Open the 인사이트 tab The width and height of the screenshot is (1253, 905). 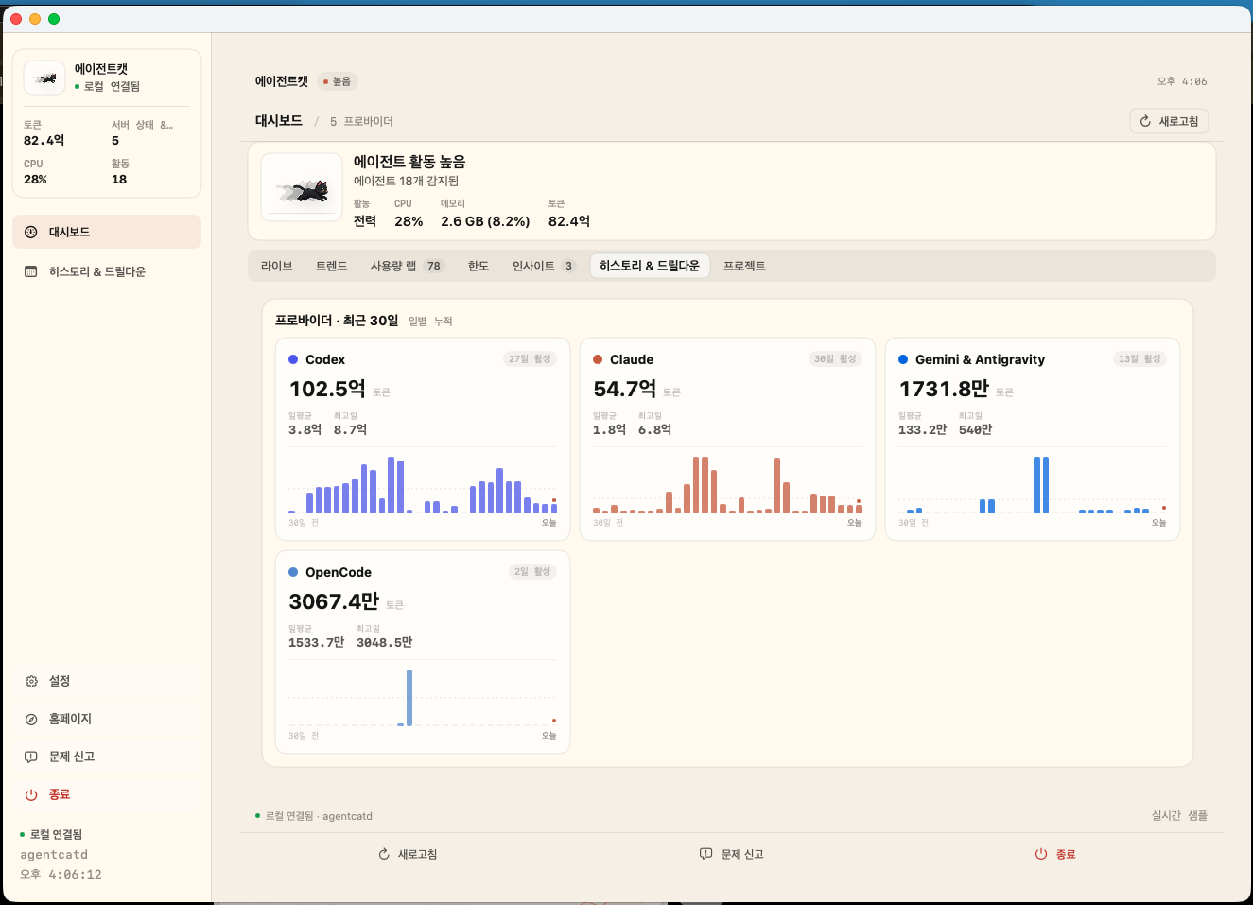(x=544, y=266)
